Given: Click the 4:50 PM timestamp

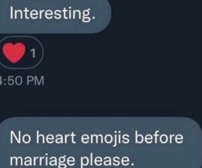Looking at the screenshot, I should coord(22,80).
